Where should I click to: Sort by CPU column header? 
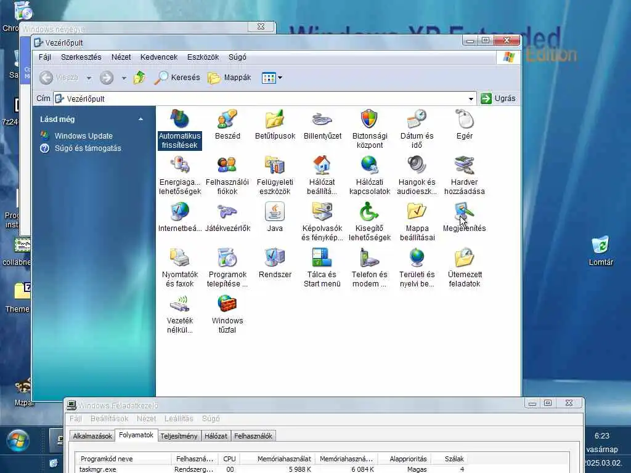click(229, 459)
